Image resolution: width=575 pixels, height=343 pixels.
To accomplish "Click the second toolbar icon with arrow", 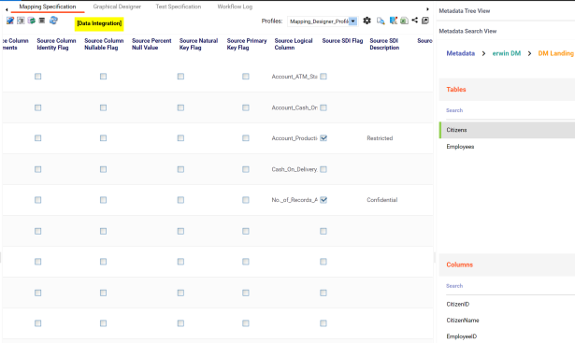I will click(21, 21).
